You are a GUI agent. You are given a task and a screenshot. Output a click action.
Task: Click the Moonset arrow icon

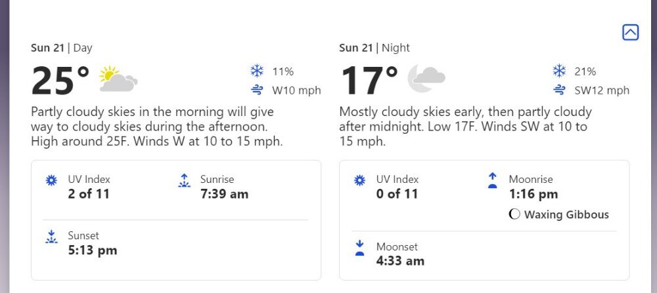coord(359,248)
